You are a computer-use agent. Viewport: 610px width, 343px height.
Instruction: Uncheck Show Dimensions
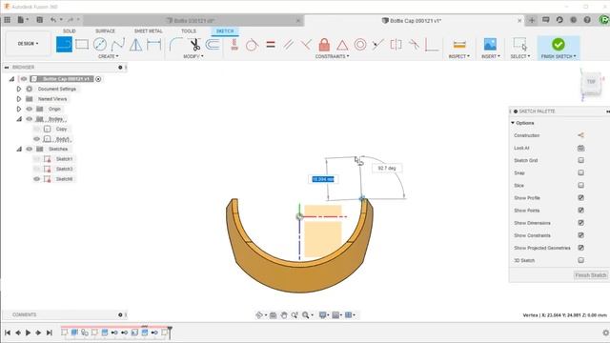point(580,222)
